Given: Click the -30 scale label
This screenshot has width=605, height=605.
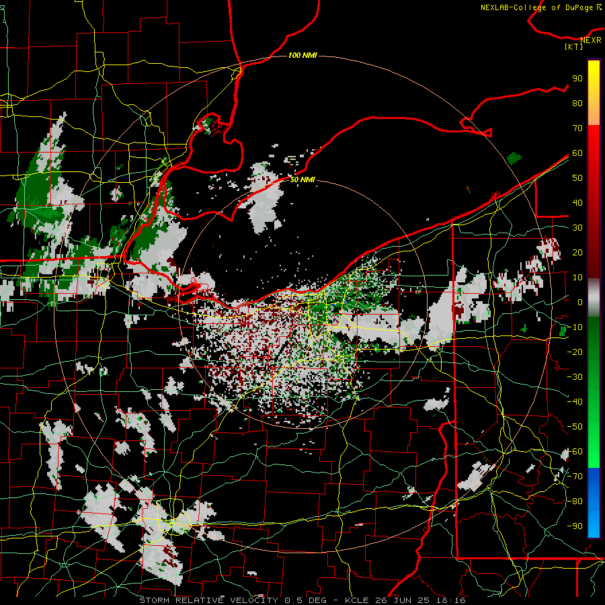Looking at the screenshot, I should tap(575, 377).
